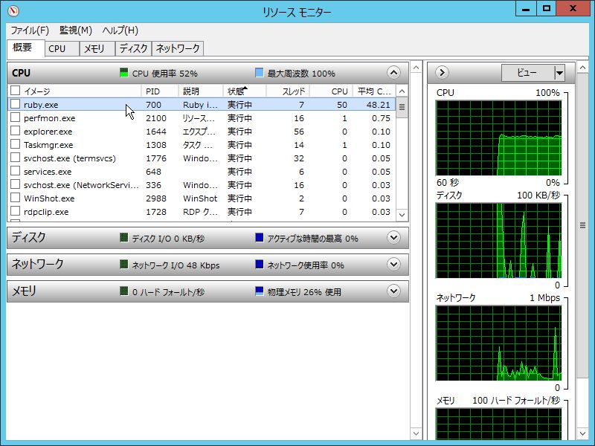595x446 pixels.
Task: Expand the メモリ section chevron
Action: point(393,291)
